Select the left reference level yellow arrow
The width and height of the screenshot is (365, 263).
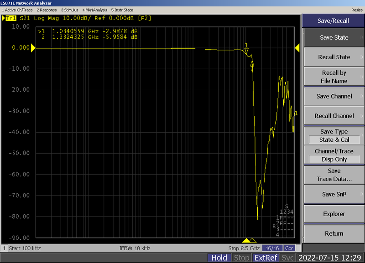[x=33, y=48]
